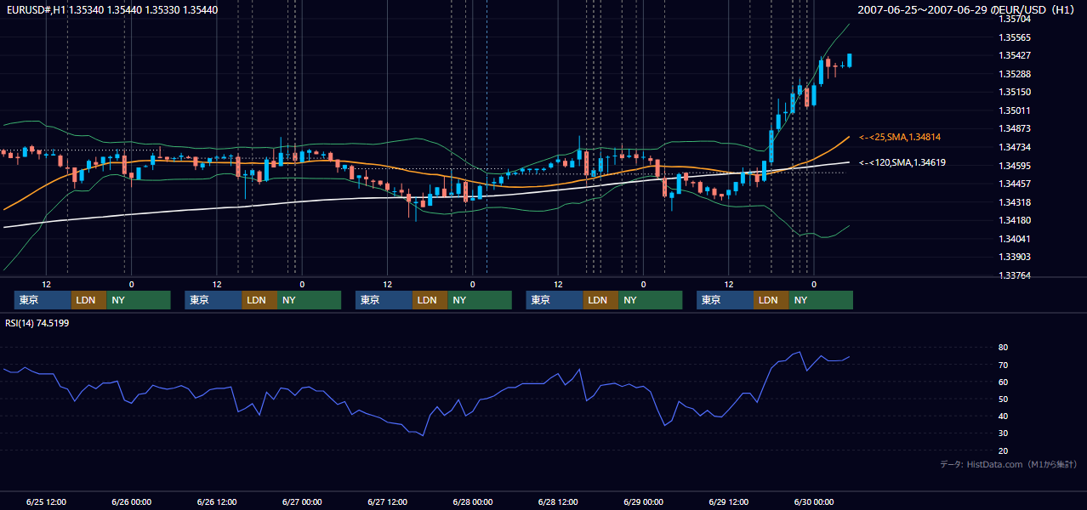Click the white 120 SMA 1.34619 label
The image size is (1087, 510).
[902, 162]
